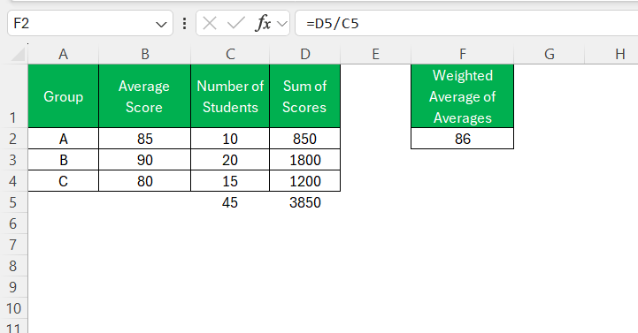Click the Weighted Average of Averages header
The image size is (638, 333).
coord(462,96)
